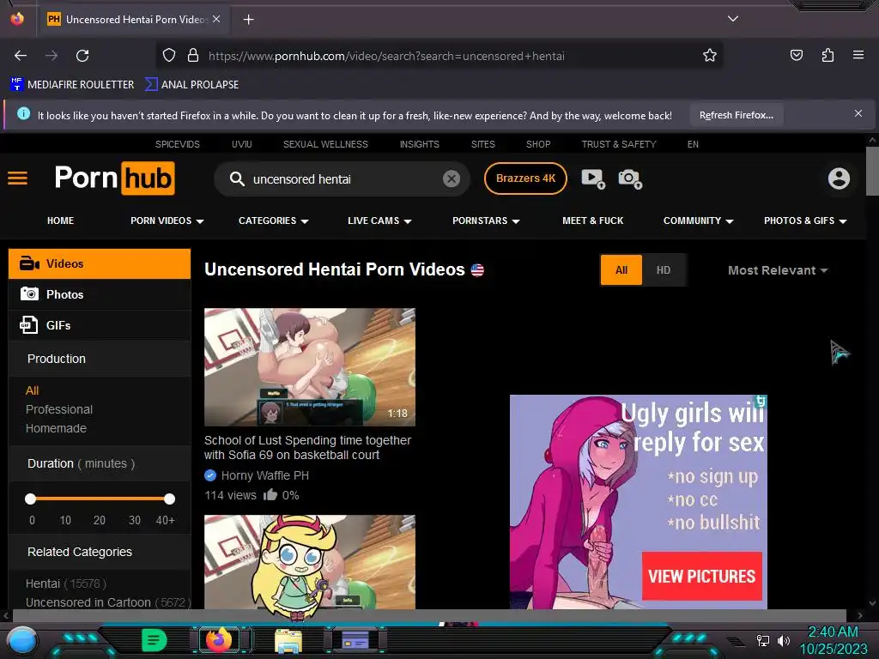Click the info icon in the notification bar
The width and height of the screenshot is (879, 659).
click(x=23, y=114)
